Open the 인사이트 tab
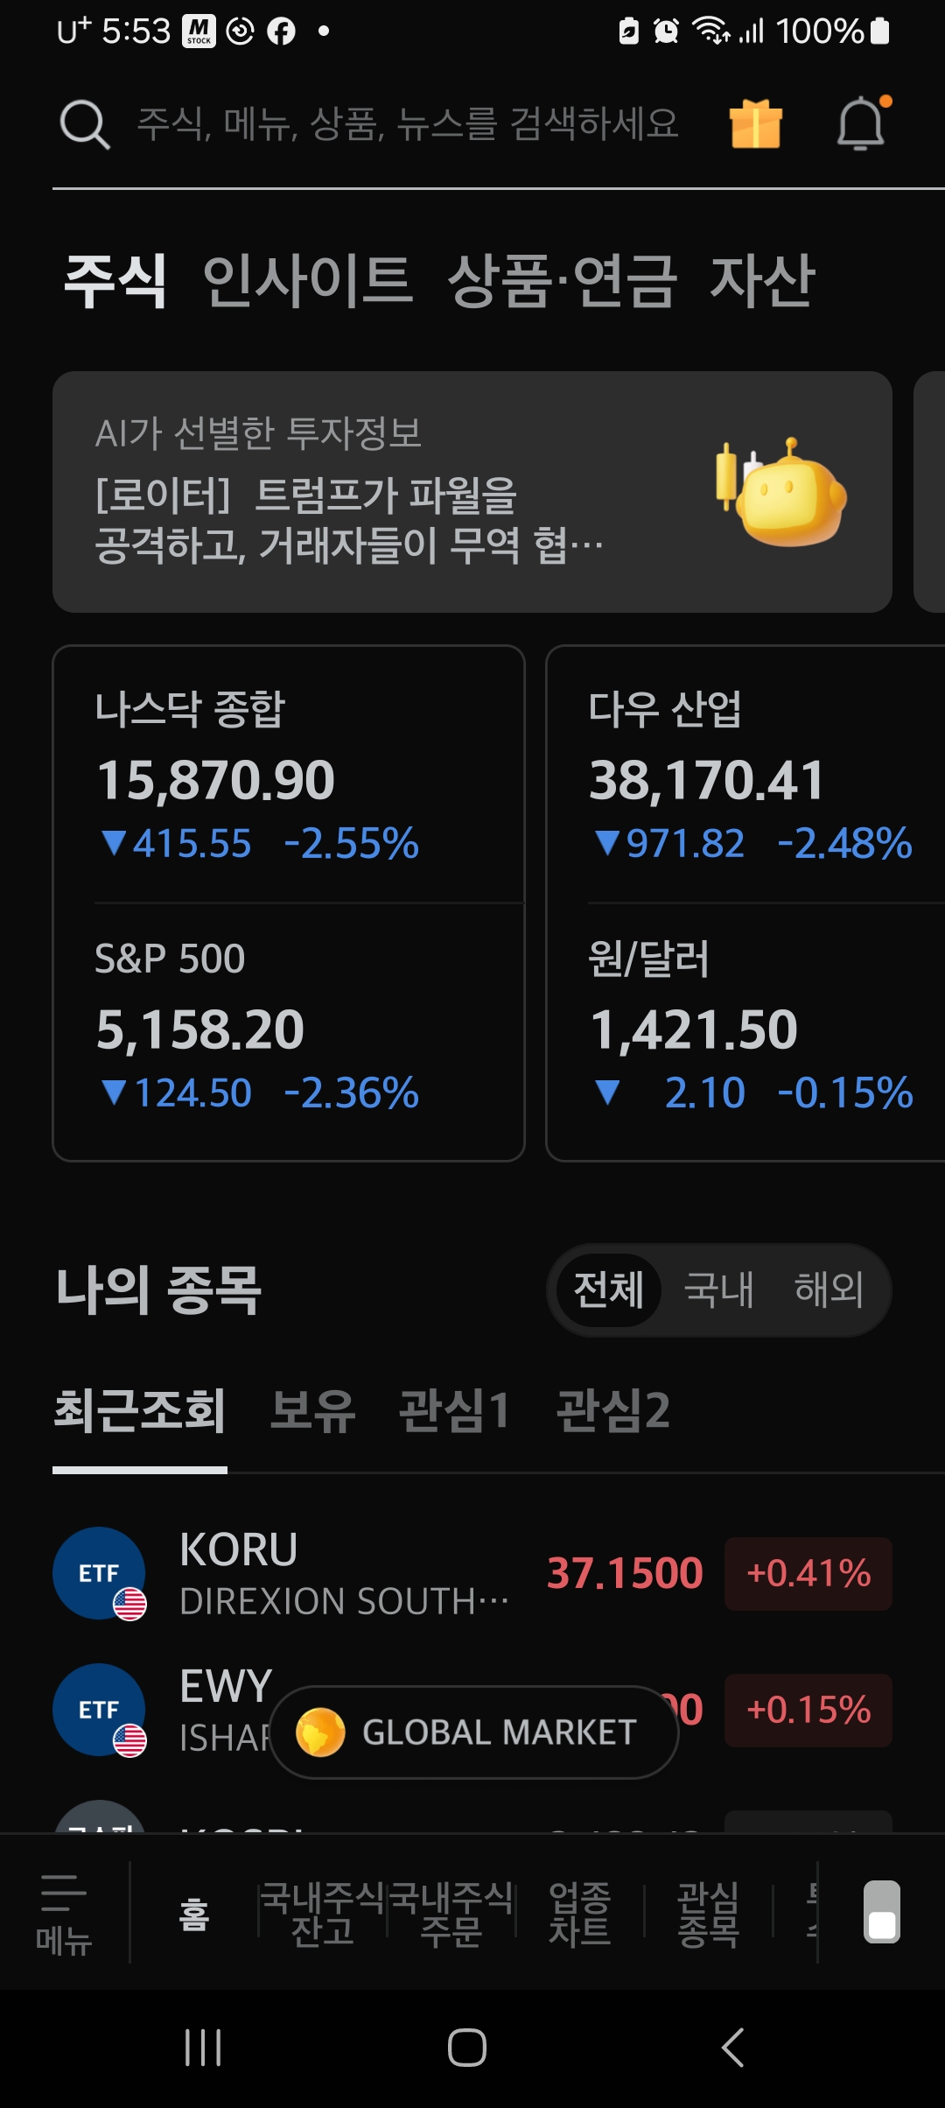945x2108 pixels. [x=307, y=281]
